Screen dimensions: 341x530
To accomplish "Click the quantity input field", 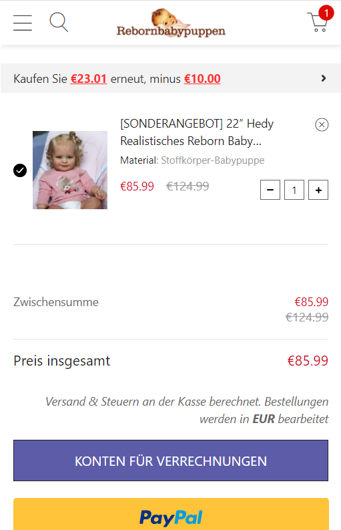I will point(294,190).
